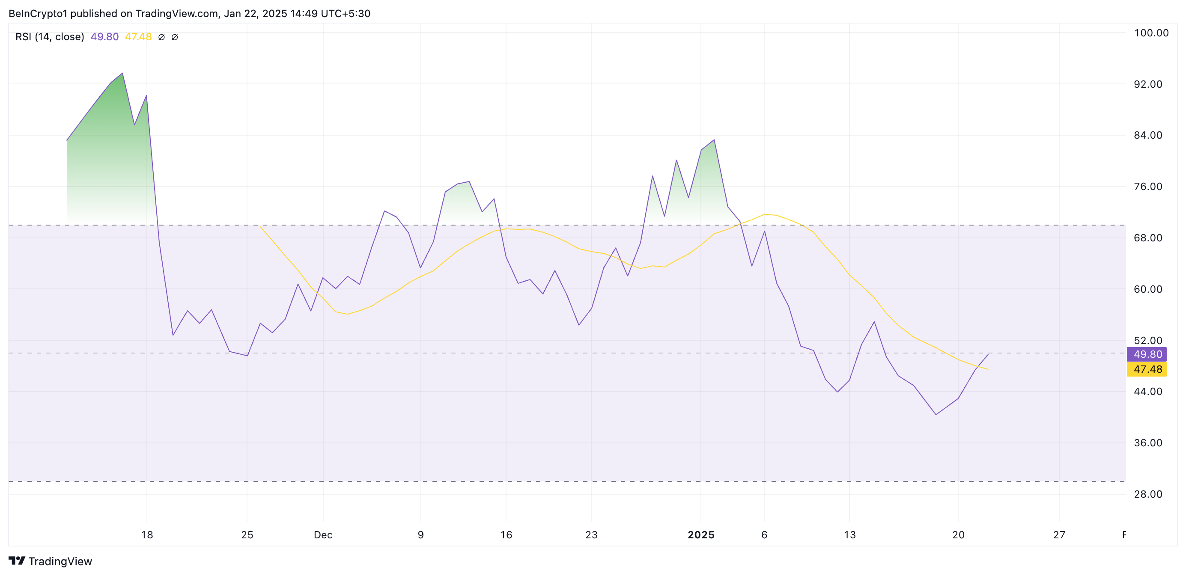The width and height of the screenshot is (1186, 576).
Task: Click the Dec label on the time axis
Action: point(323,534)
